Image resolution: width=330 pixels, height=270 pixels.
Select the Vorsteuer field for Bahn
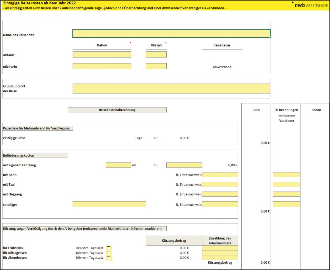(287, 175)
